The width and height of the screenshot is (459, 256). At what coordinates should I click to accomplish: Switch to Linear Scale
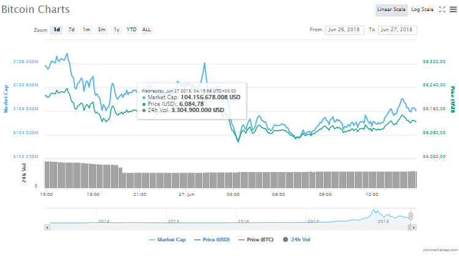[x=391, y=10]
